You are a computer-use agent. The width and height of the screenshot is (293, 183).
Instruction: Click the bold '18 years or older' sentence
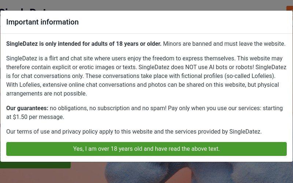pyautogui.click(x=84, y=44)
